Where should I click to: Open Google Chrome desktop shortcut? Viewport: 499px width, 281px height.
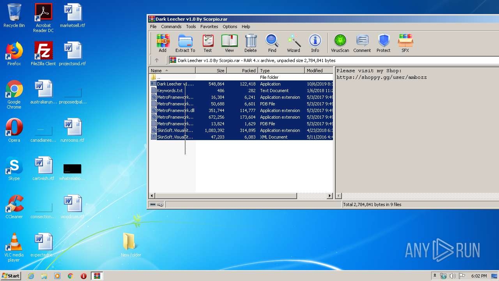click(14, 94)
